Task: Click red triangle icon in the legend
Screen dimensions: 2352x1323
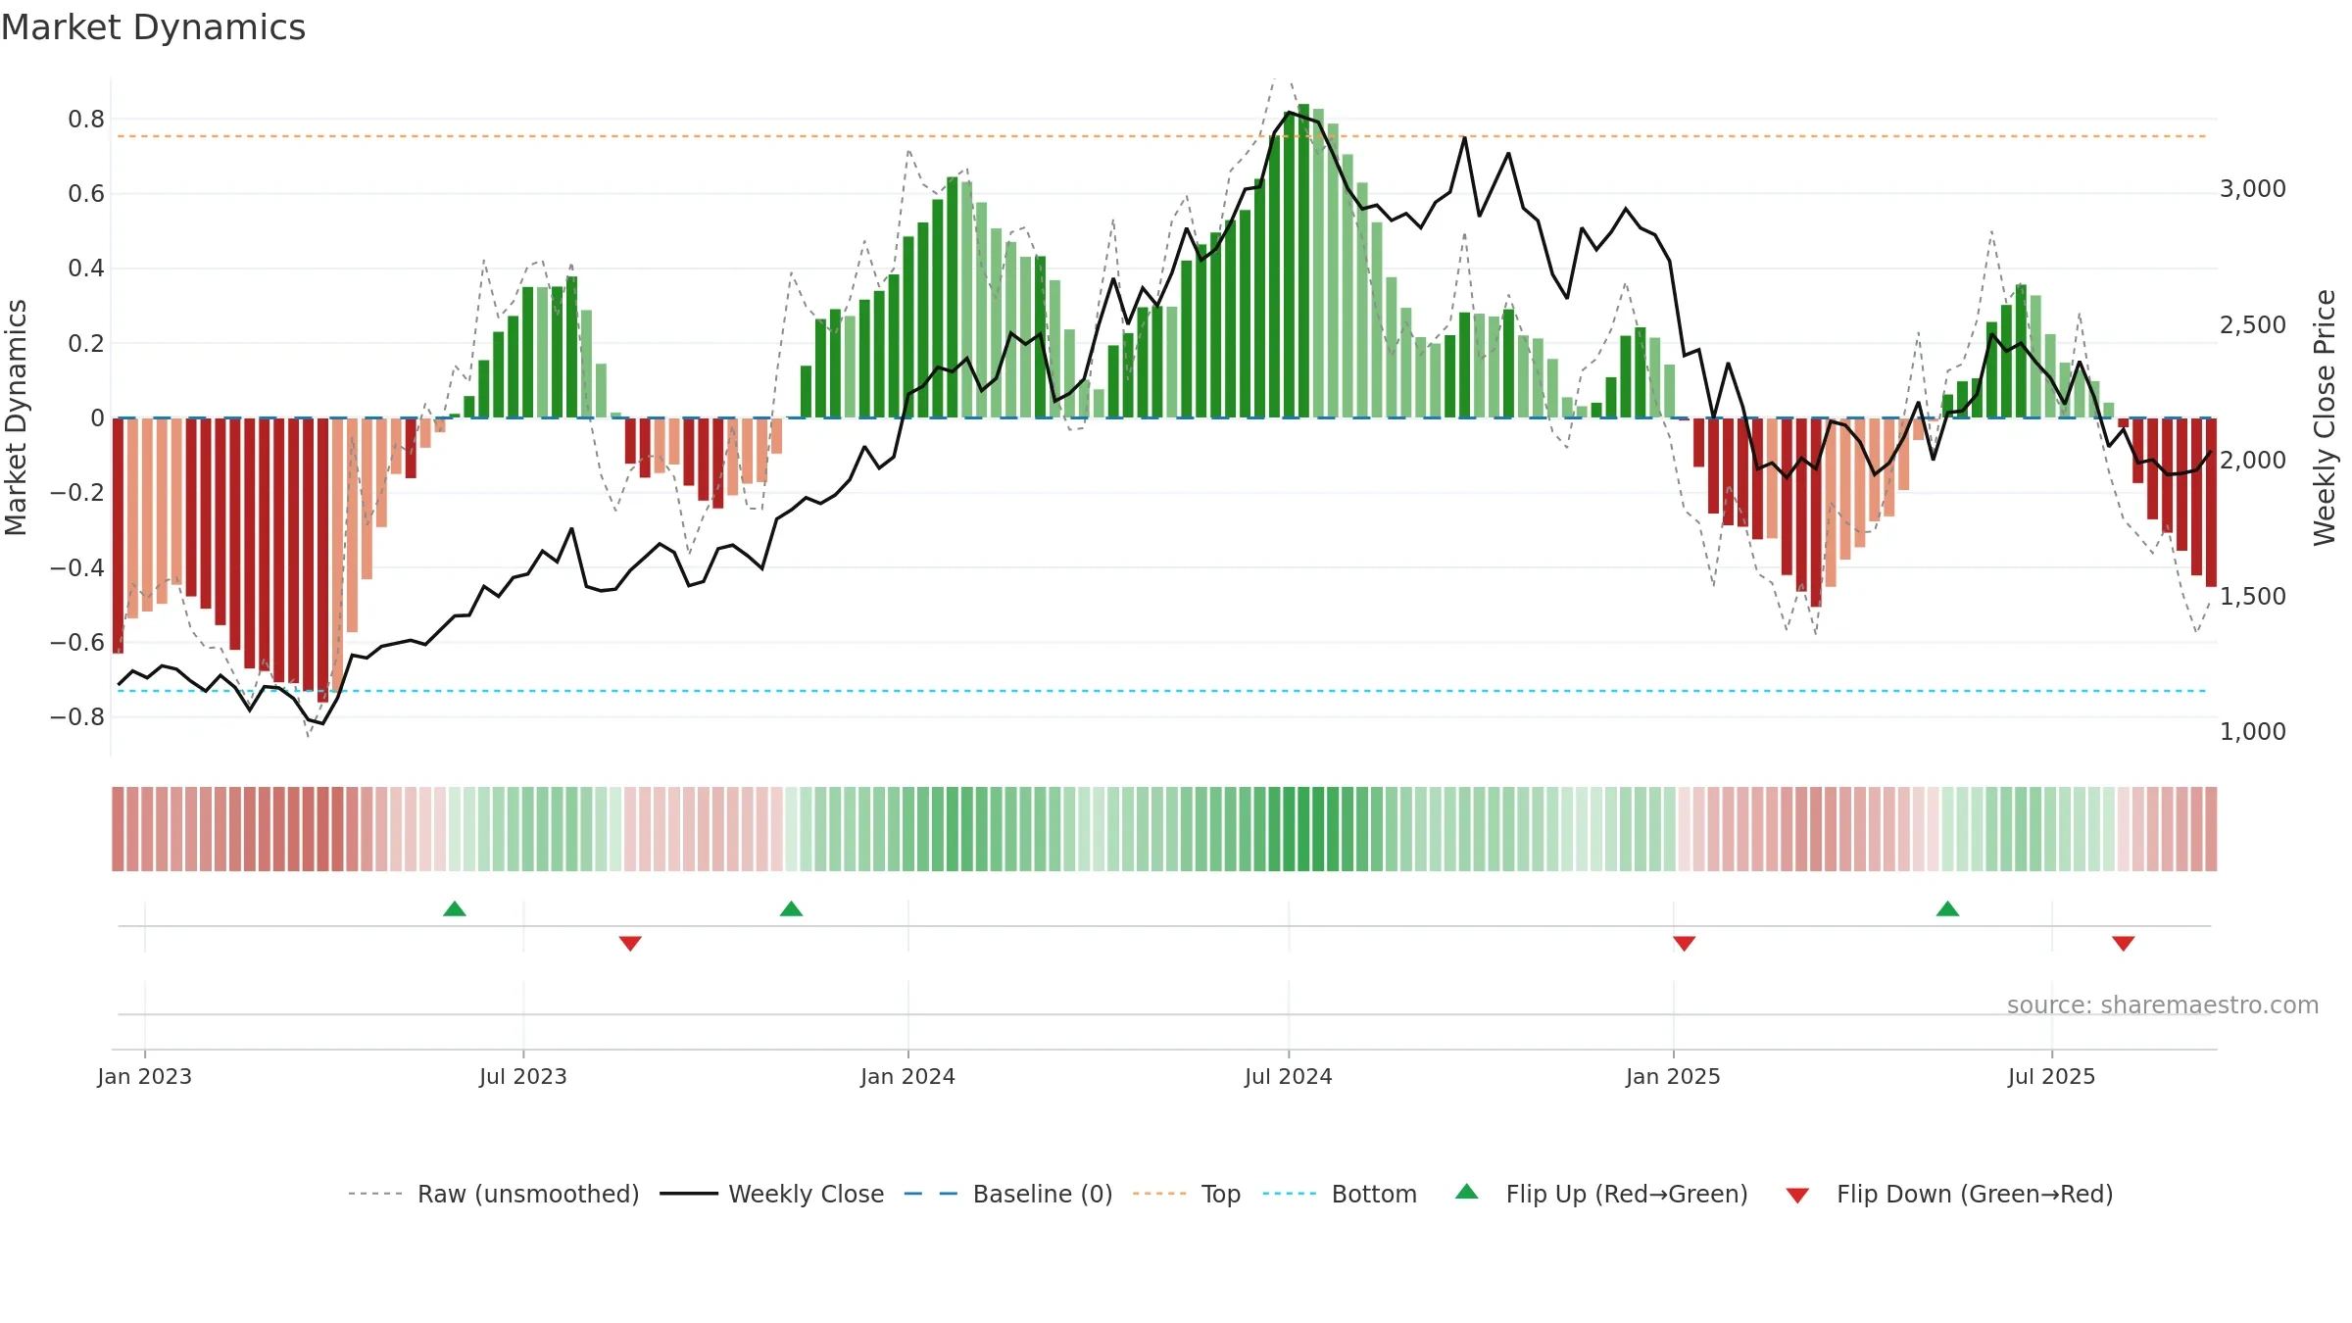Action: click(x=1797, y=1196)
